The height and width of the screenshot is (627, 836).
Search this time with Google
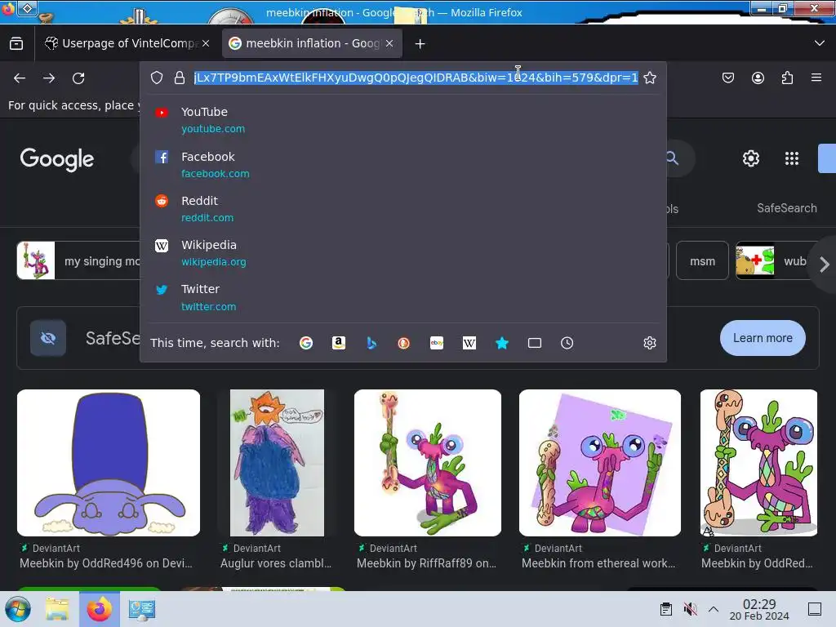(306, 343)
